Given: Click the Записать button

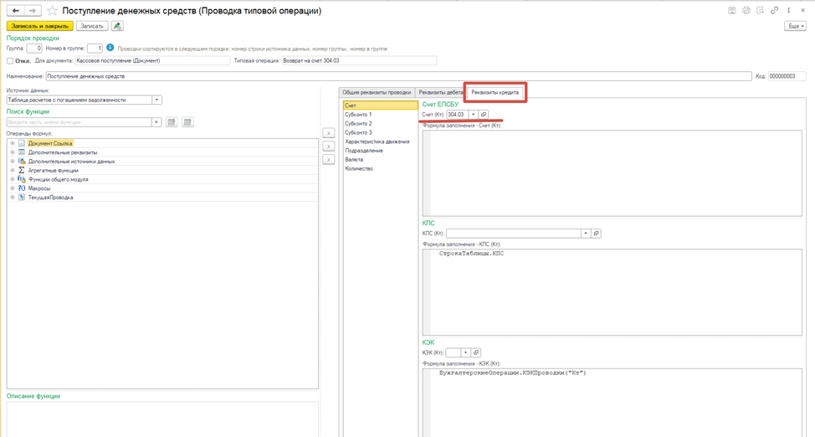Looking at the screenshot, I should tap(92, 26).
